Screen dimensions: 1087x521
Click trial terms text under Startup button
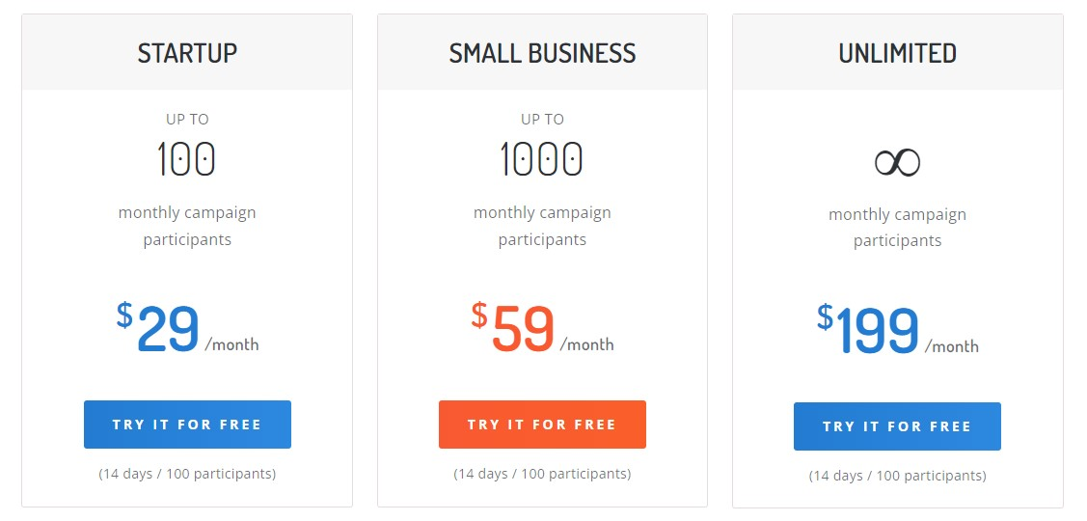coord(187,475)
